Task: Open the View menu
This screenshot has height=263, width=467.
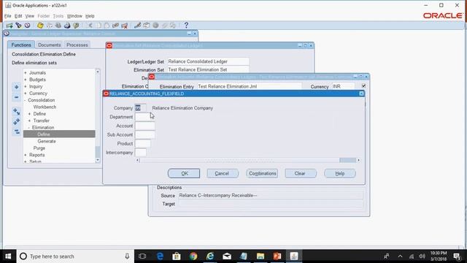Action: pyautogui.click(x=29, y=16)
